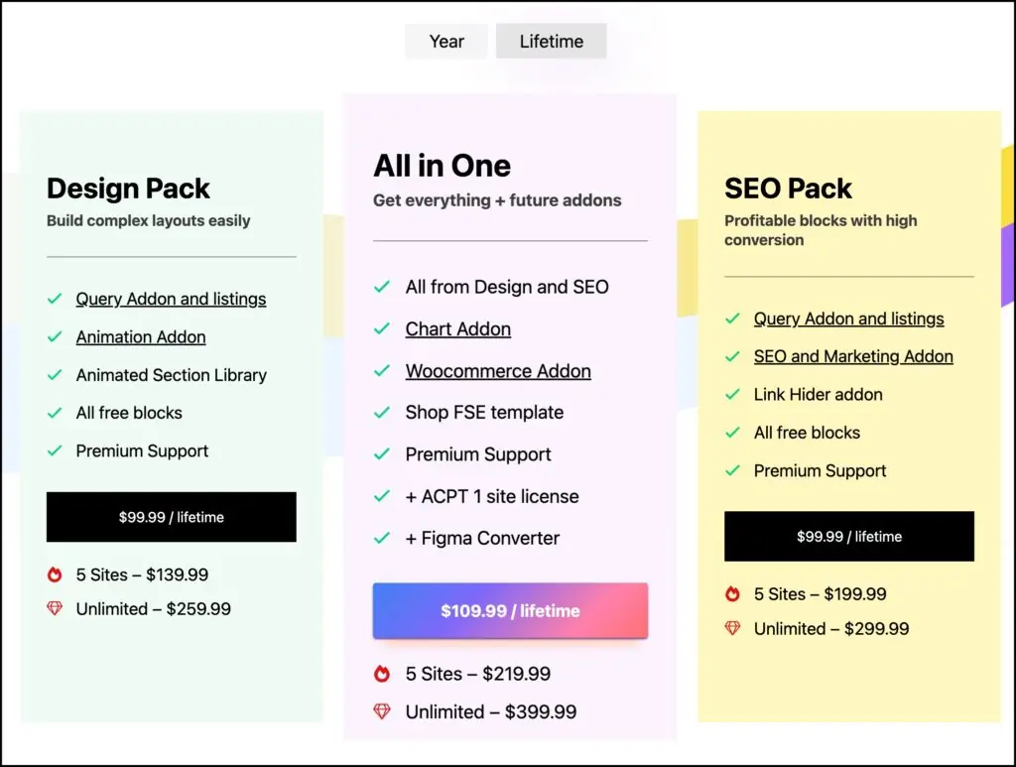1016x767 pixels.
Task: Click the flame icon beside 5 Sites $199.99
Action: pyautogui.click(x=733, y=594)
